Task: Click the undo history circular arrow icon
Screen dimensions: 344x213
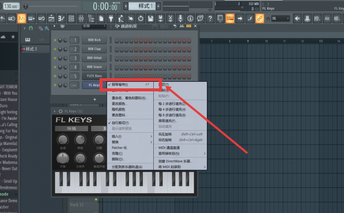Action: tap(141, 19)
